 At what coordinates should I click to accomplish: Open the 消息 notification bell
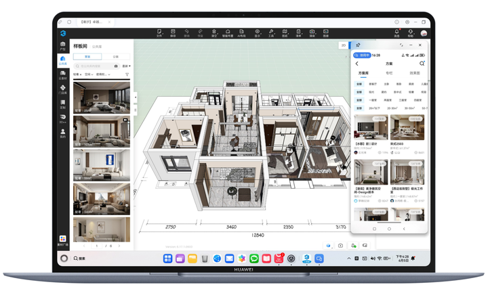396,33
